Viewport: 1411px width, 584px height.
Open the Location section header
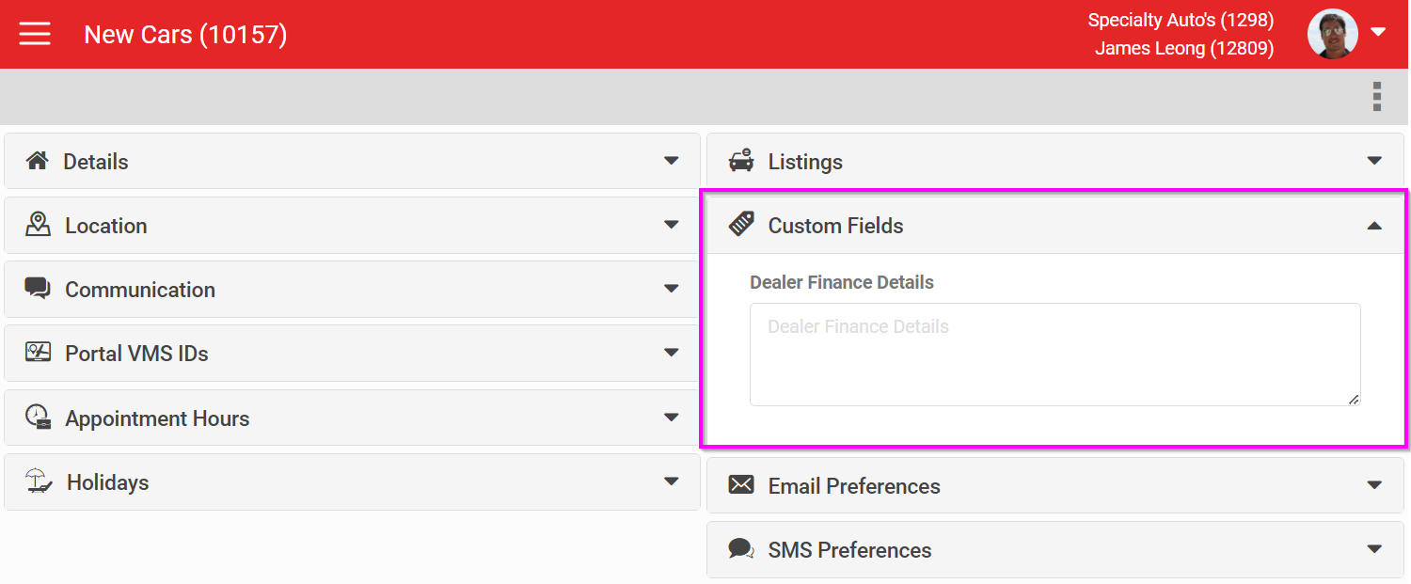[x=350, y=225]
